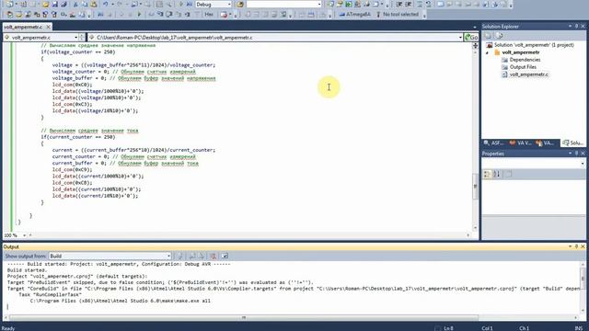Click the Toggle Word Wrap output icon
The height and width of the screenshot is (331, 589).
[225, 256]
